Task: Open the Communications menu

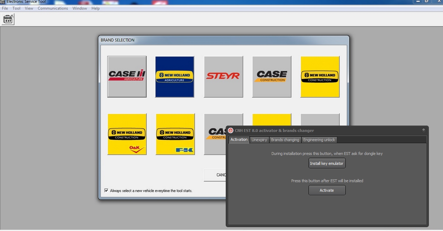Action: [53, 8]
